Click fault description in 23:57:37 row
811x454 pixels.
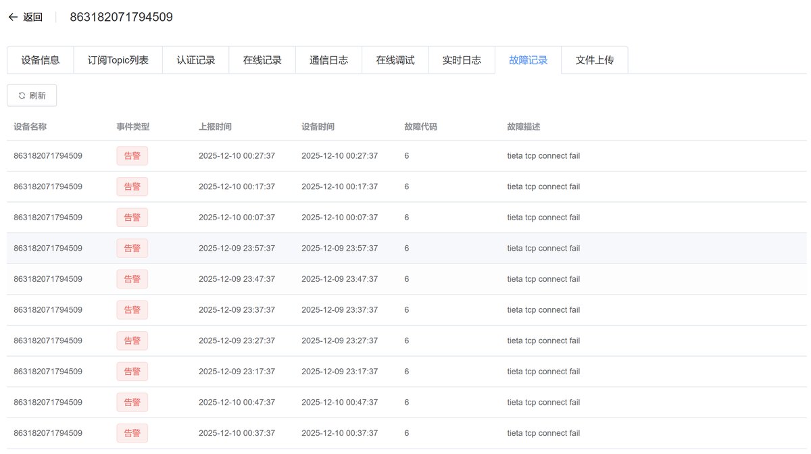pyautogui.click(x=543, y=249)
